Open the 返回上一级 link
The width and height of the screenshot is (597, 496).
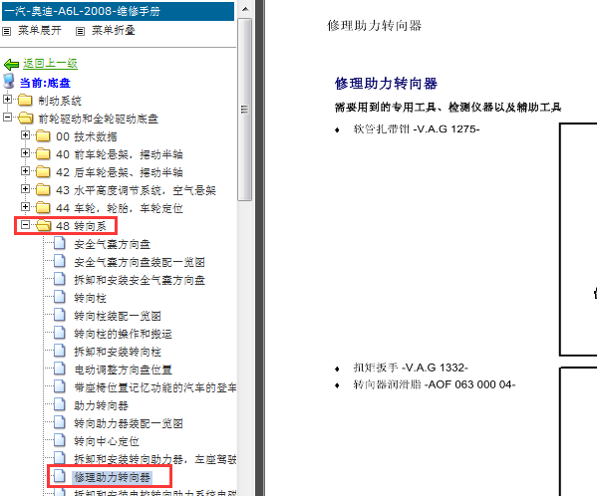50,63
